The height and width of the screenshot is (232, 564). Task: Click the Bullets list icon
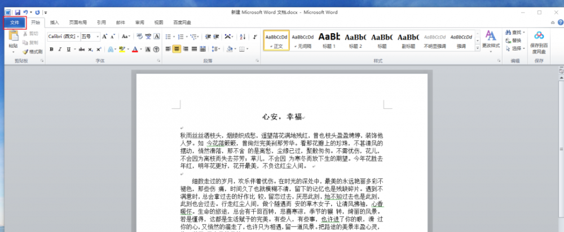(x=168, y=36)
